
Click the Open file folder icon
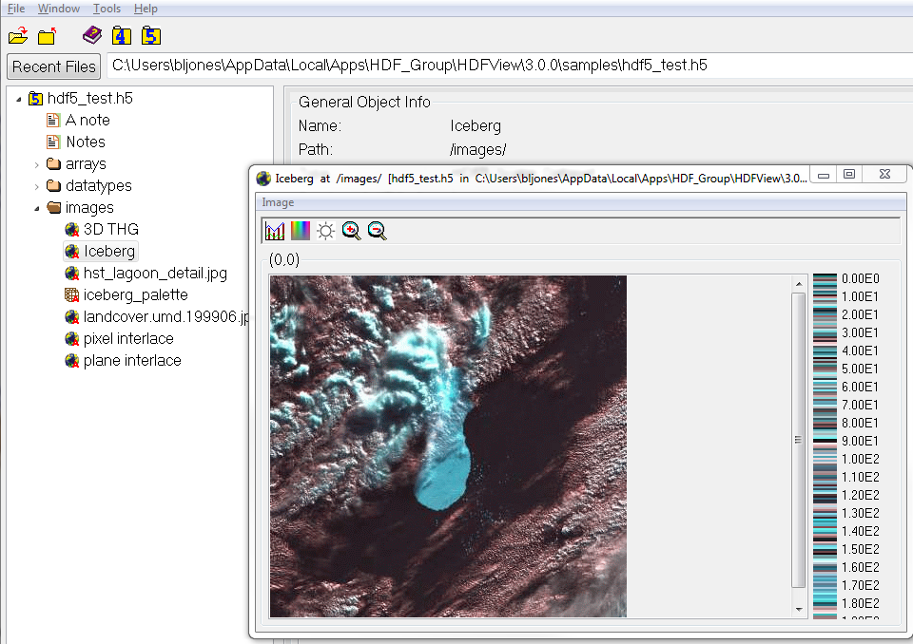coord(17,36)
